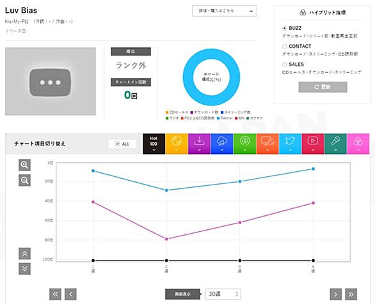This screenshot has height=304, width=375.
Task: Toggle the orange CD sales chart icon
Action: [x=177, y=144]
